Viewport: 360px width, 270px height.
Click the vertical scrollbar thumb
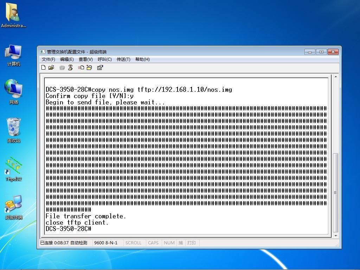click(336, 193)
